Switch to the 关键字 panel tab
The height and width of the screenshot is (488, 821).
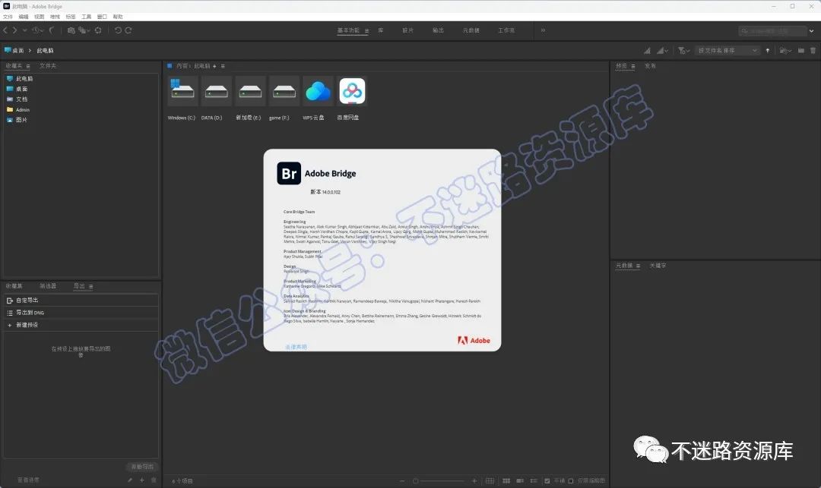658,266
